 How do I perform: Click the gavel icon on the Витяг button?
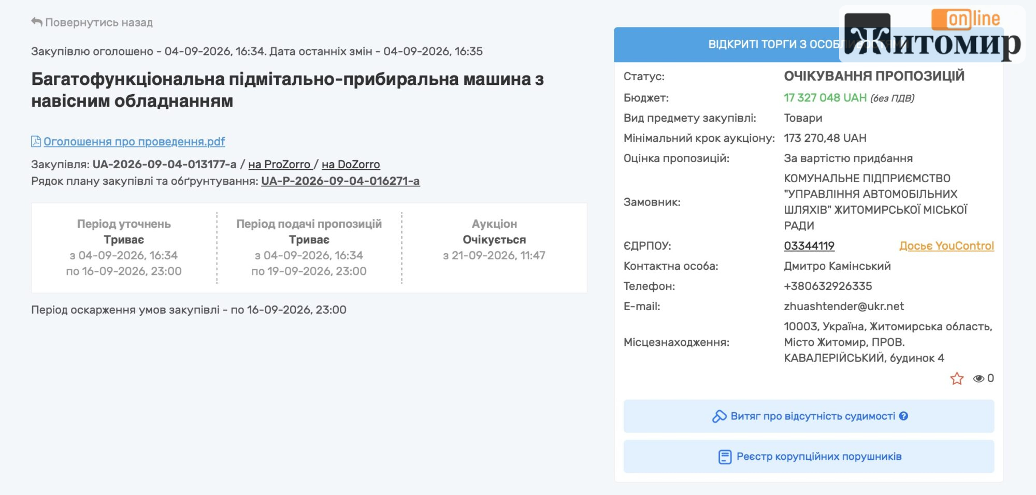pyautogui.click(x=719, y=416)
